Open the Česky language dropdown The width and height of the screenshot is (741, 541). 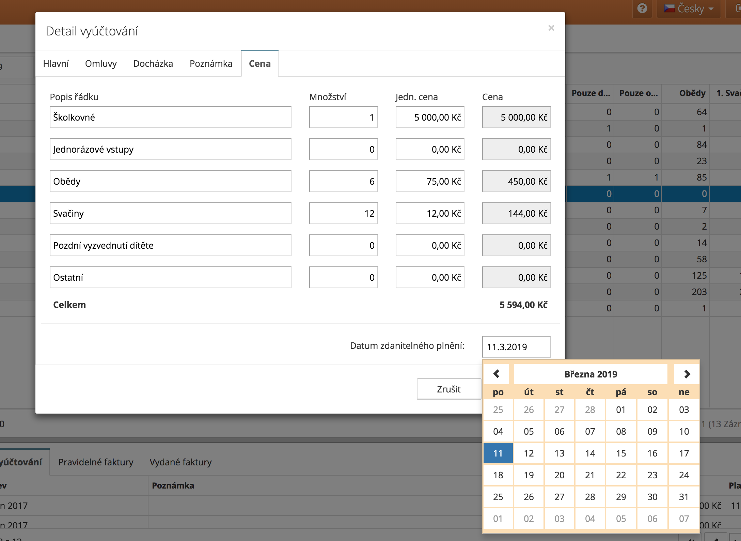click(689, 9)
